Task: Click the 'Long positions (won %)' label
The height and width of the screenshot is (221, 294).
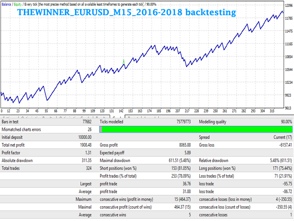Action: pos(217,169)
